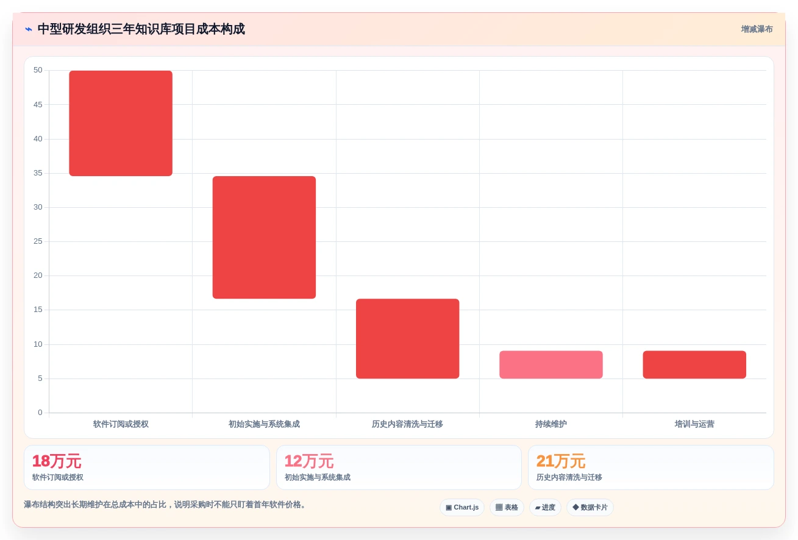Click the 历史内容清洗与迁移 x-axis label
This screenshot has width=798, height=540.
point(407,424)
